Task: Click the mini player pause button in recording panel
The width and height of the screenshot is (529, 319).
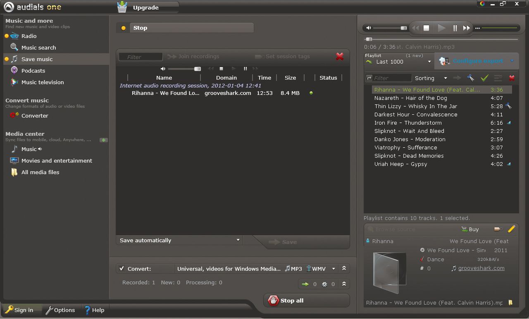Action: 245,69
